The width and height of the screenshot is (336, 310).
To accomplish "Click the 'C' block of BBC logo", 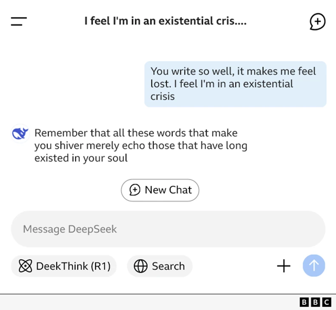I will [x=326, y=302].
